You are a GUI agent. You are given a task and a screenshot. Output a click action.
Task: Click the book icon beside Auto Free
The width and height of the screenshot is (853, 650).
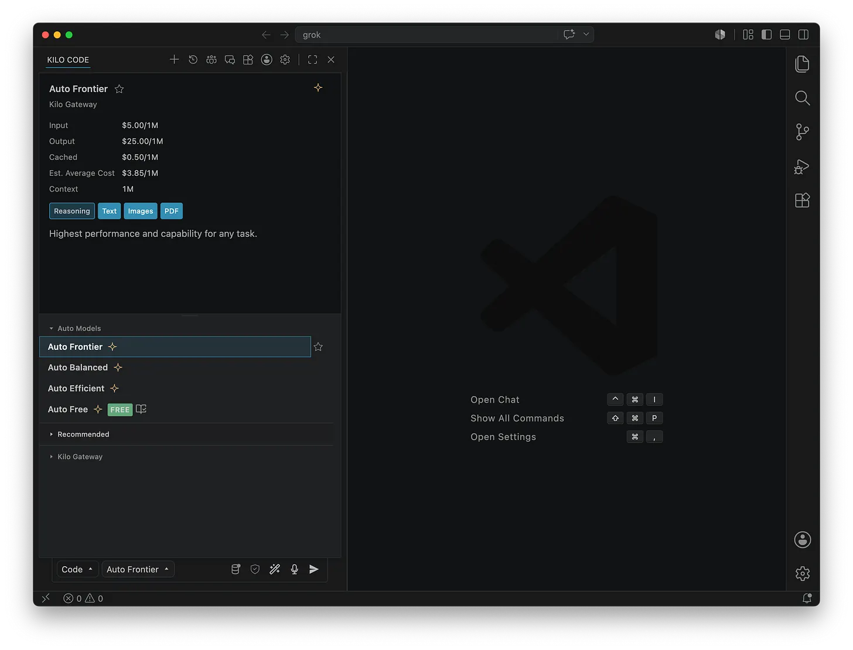coord(141,409)
